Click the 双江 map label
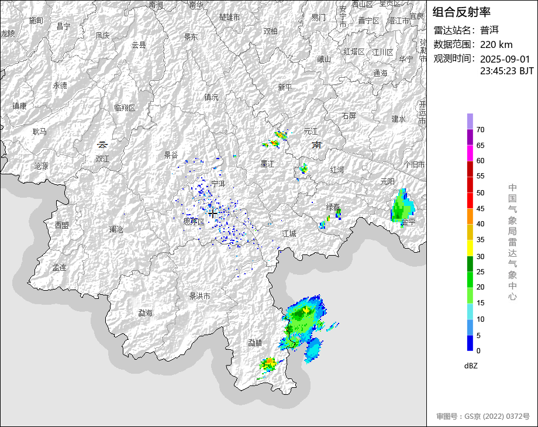 coord(102,159)
